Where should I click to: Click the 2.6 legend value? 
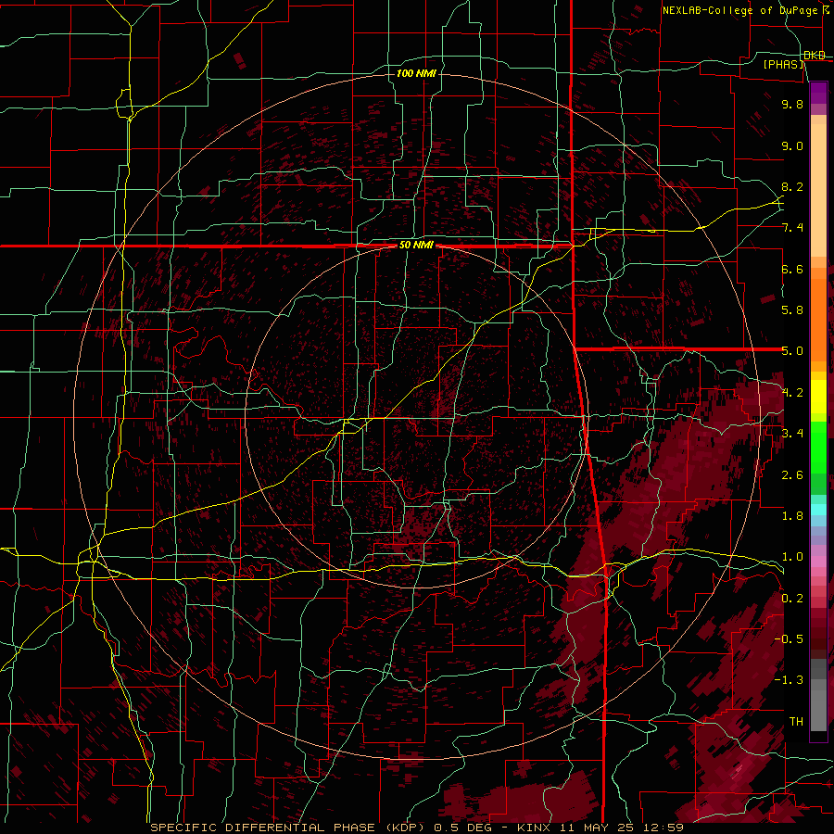click(792, 474)
